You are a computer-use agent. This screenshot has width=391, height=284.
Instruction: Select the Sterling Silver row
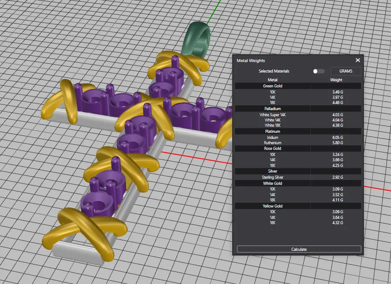pos(272,177)
